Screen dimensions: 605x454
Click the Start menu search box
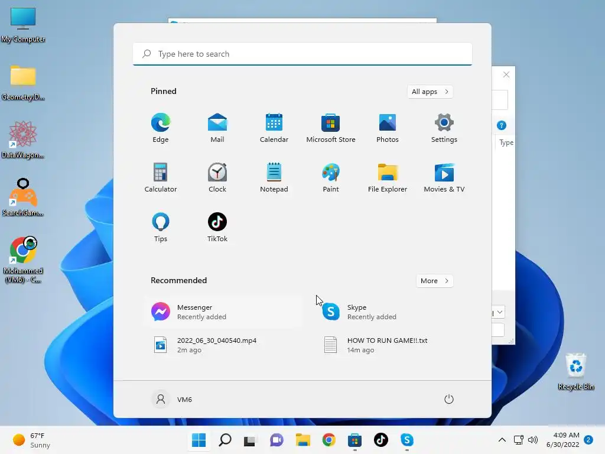[302, 54]
